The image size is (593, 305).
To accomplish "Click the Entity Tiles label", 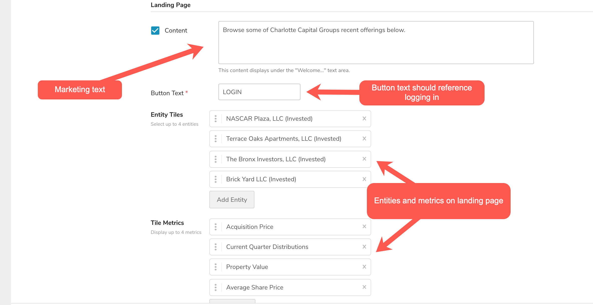I will pos(167,115).
